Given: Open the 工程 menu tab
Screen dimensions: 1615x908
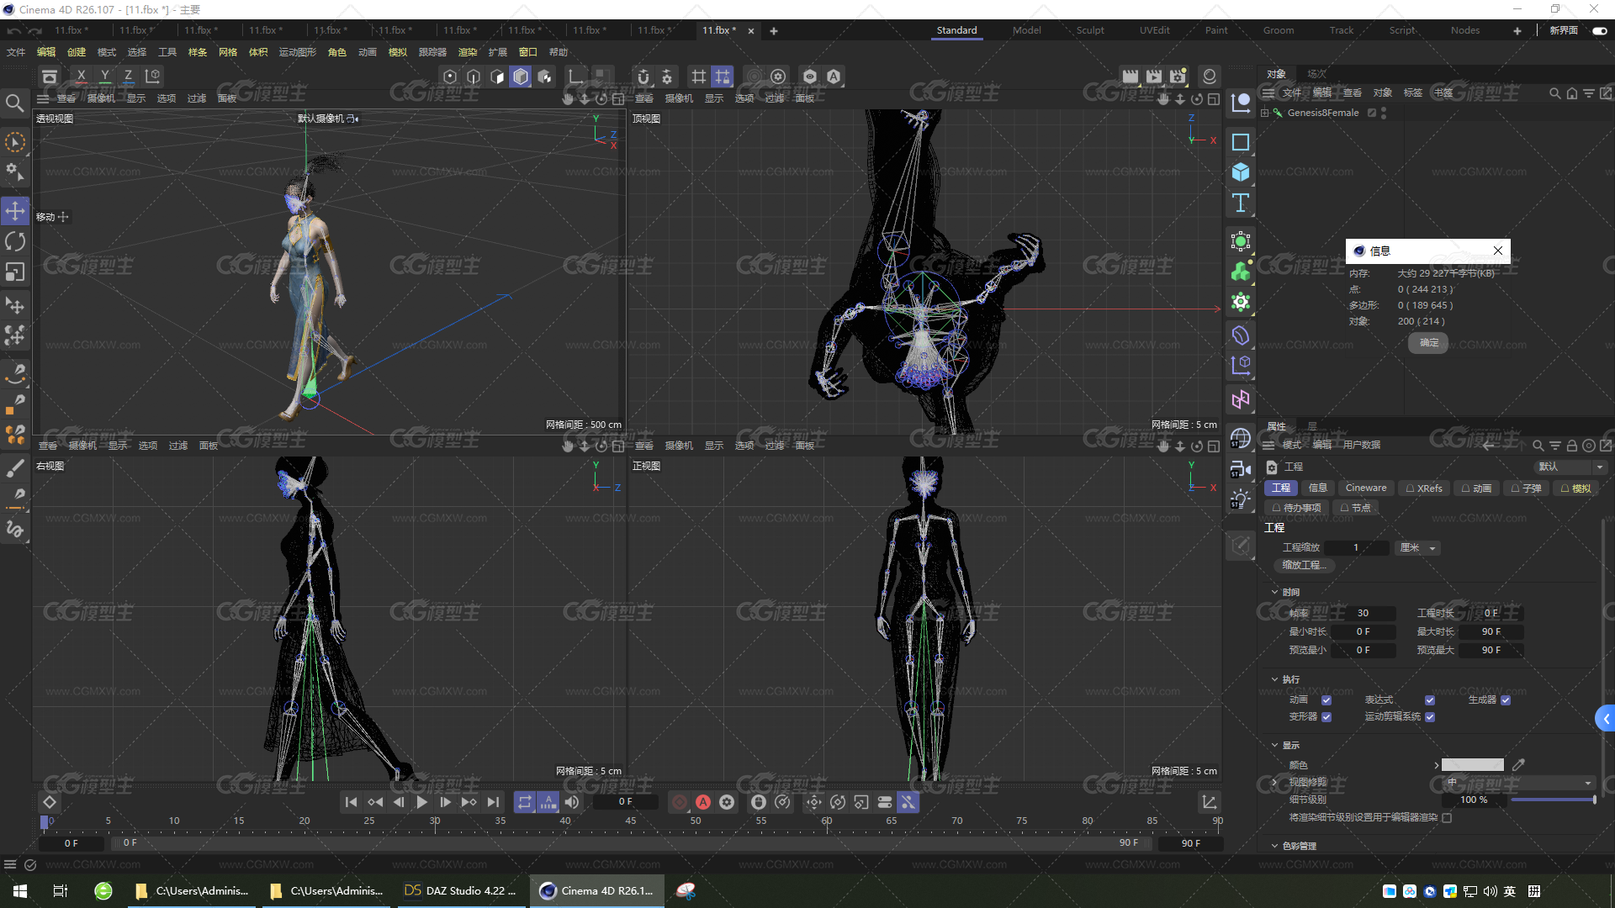Looking at the screenshot, I should pos(1281,487).
